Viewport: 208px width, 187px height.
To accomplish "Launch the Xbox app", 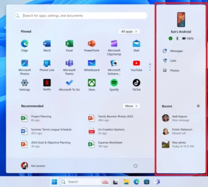I will 92,85.
